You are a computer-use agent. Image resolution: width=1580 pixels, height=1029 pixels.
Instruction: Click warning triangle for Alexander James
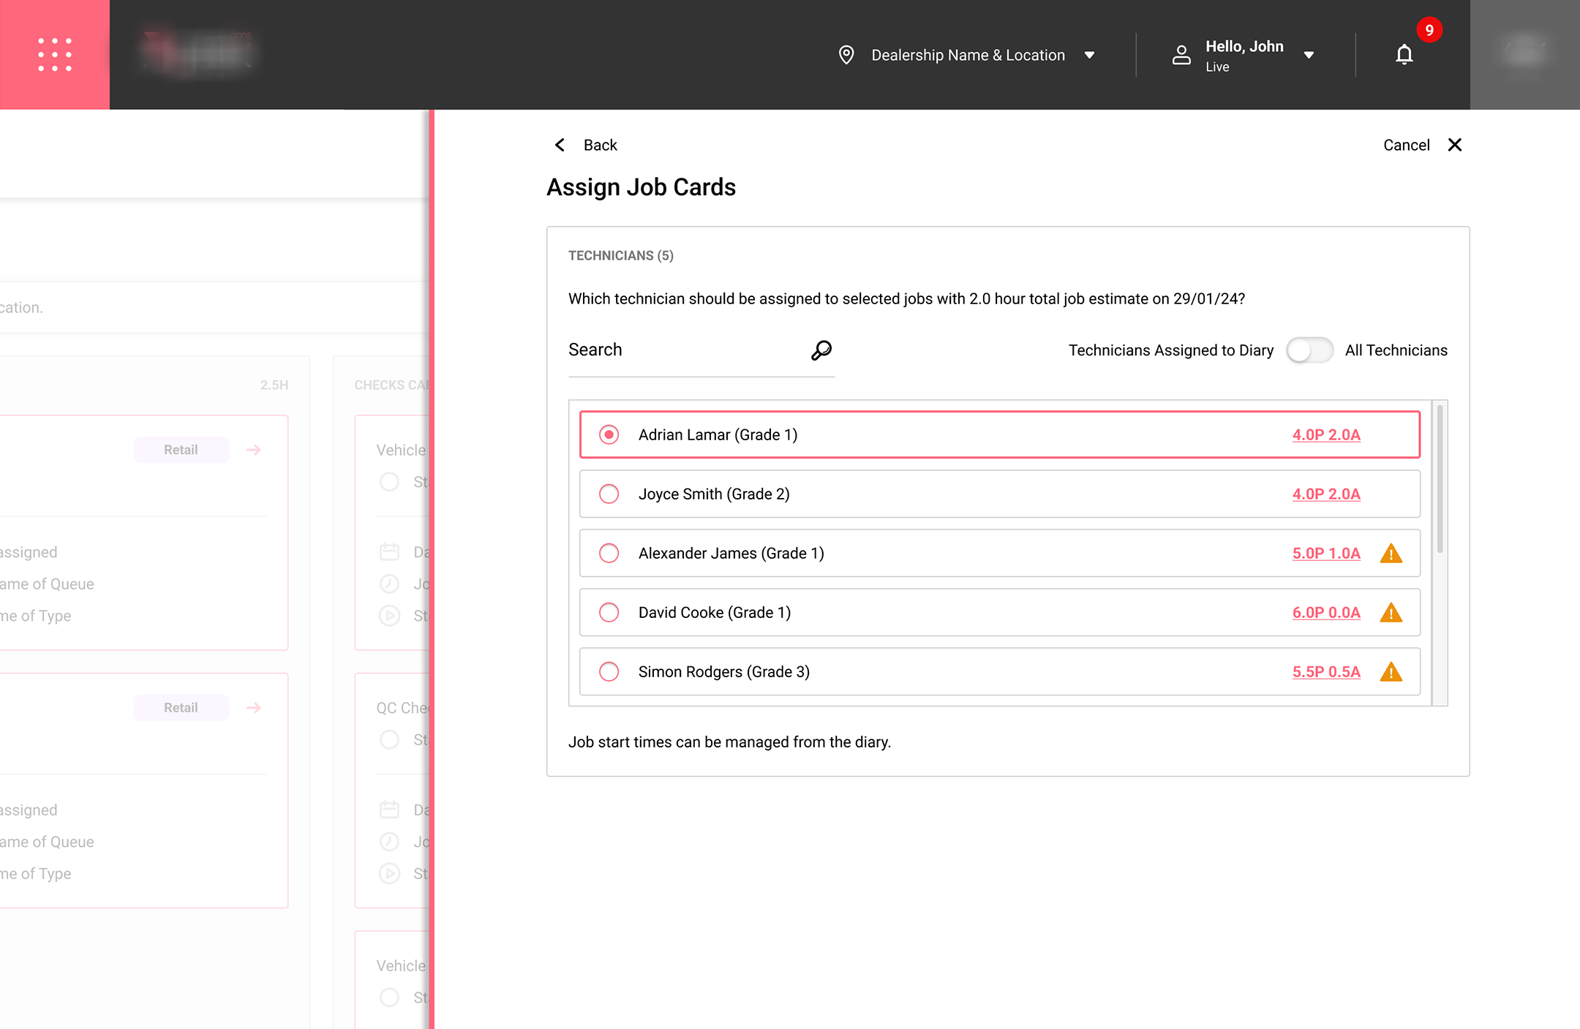pyautogui.click(x=1391, y=554)
